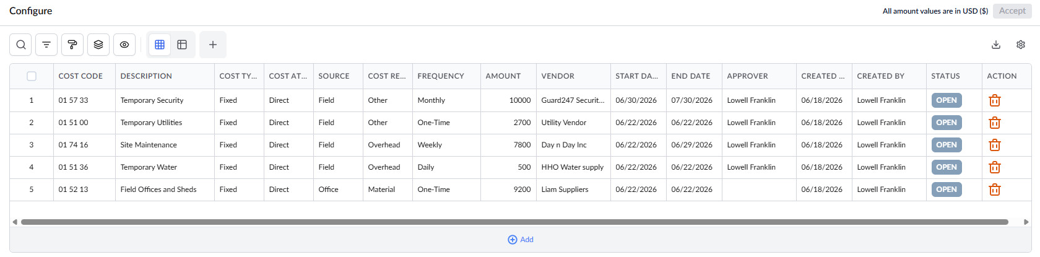The image size is (1040, 257).
Task: Delete the Temporary Water row
Action: pyautogui.click(x=995, y=167)
